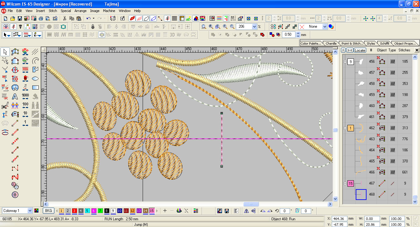The image size is (420, 227).
Task: Save the design with the floppy disk icon
Action: click(20, 18)
